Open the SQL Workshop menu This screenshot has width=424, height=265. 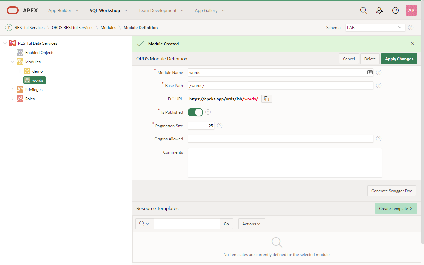[x=108, y=10]
